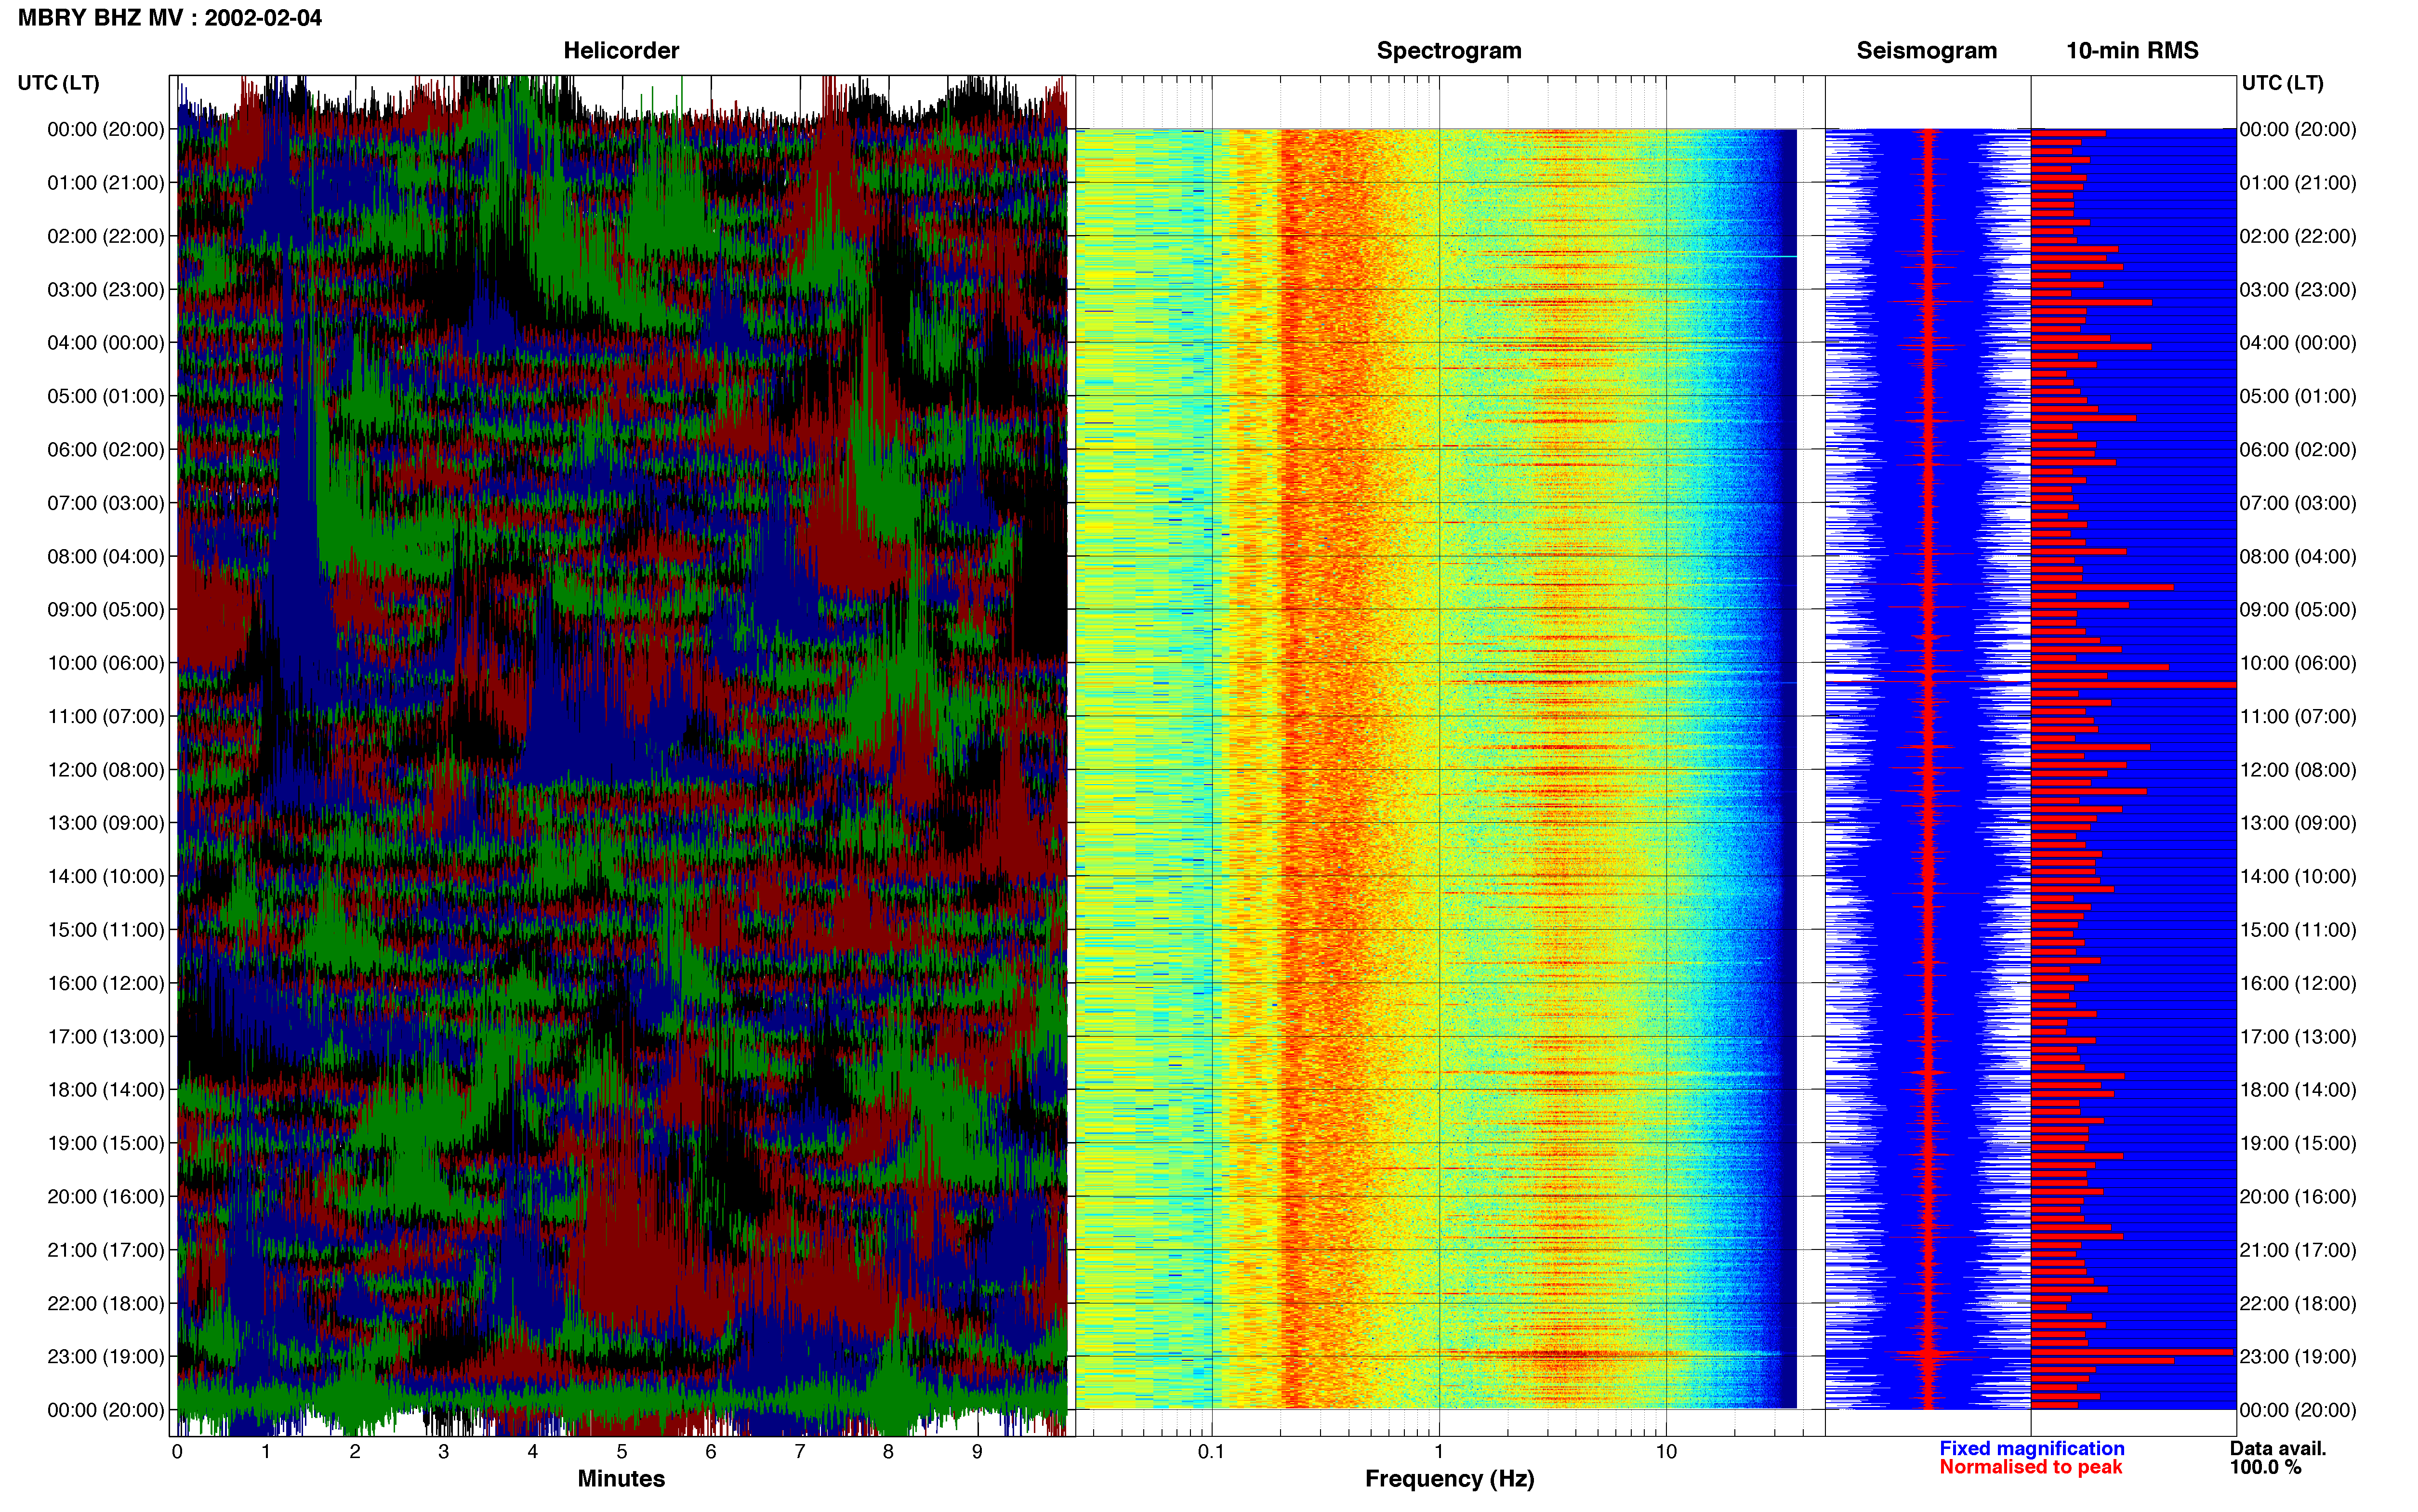Click the 03:00 (23:00) label beside the Helicorder
The height and width of the screenshot is (1512, 2418).
coord(106,290)
